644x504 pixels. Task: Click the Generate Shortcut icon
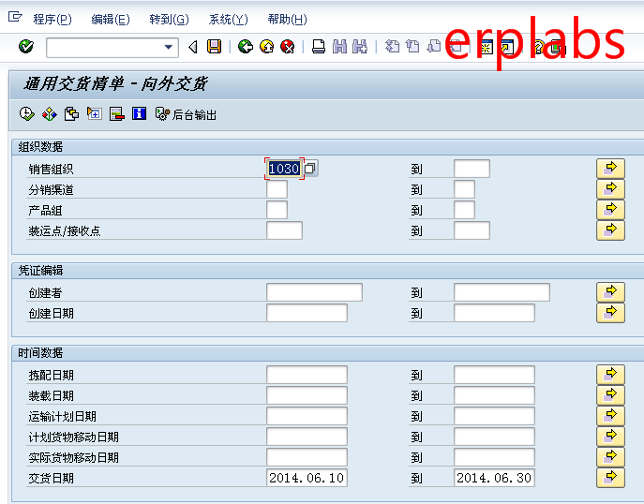tap(507, 47)
